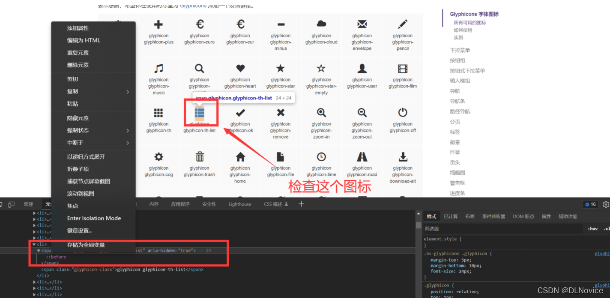Click the glyphicon-ok checkmark icon
Screen dimensions: 610x298
pyautogui.click(x=240, y=113)
